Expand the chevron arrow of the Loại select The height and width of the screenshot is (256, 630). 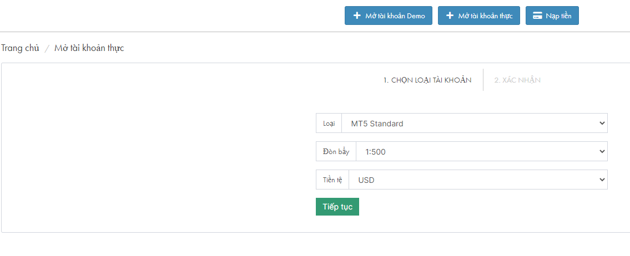point(602,123)
